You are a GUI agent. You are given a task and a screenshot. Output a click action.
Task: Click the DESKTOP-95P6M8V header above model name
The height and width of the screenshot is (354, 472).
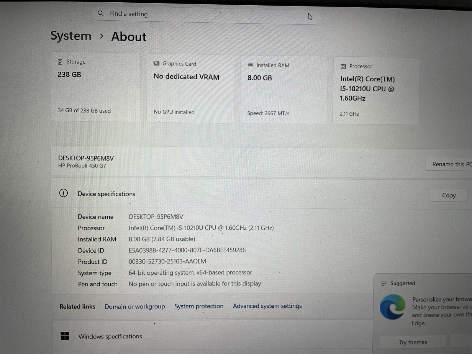point(86,158)
